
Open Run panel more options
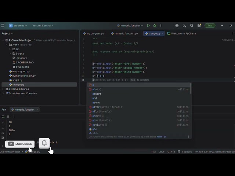[x=14, y=117]
